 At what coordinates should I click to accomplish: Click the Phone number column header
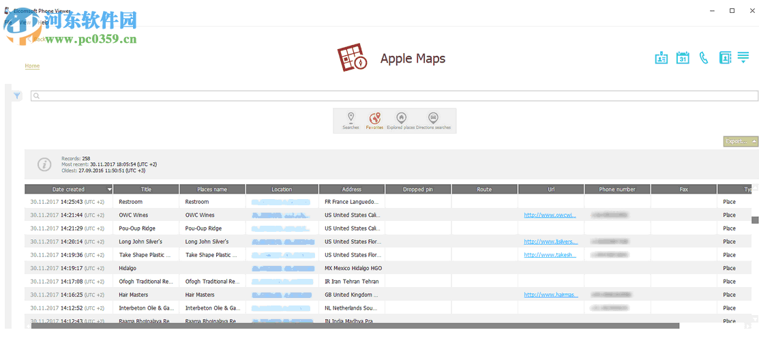(x=617, y=189)
